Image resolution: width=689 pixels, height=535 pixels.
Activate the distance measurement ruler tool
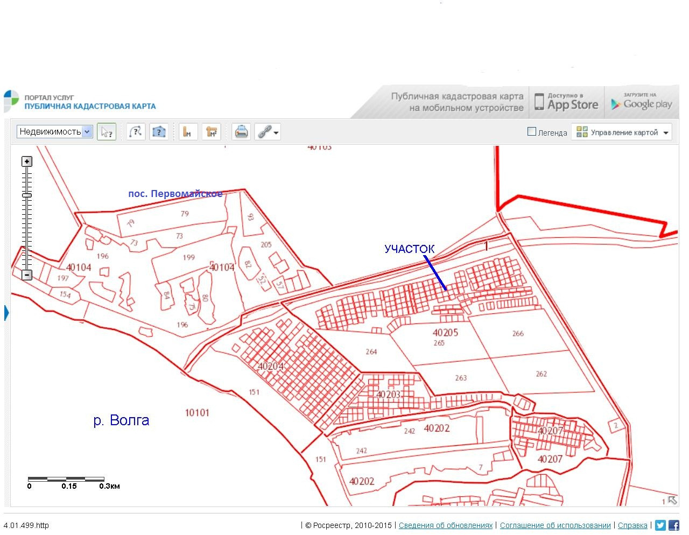tap(188, 132)
